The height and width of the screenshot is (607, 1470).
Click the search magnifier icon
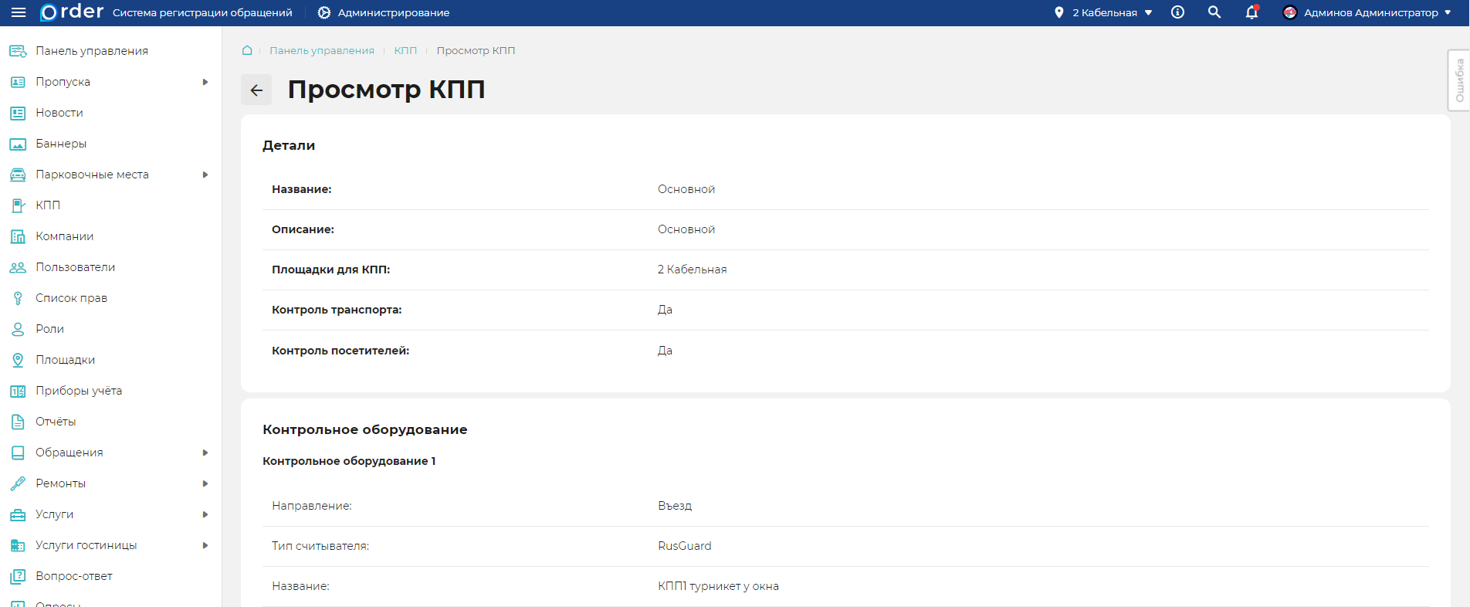tap(1214, 12)
